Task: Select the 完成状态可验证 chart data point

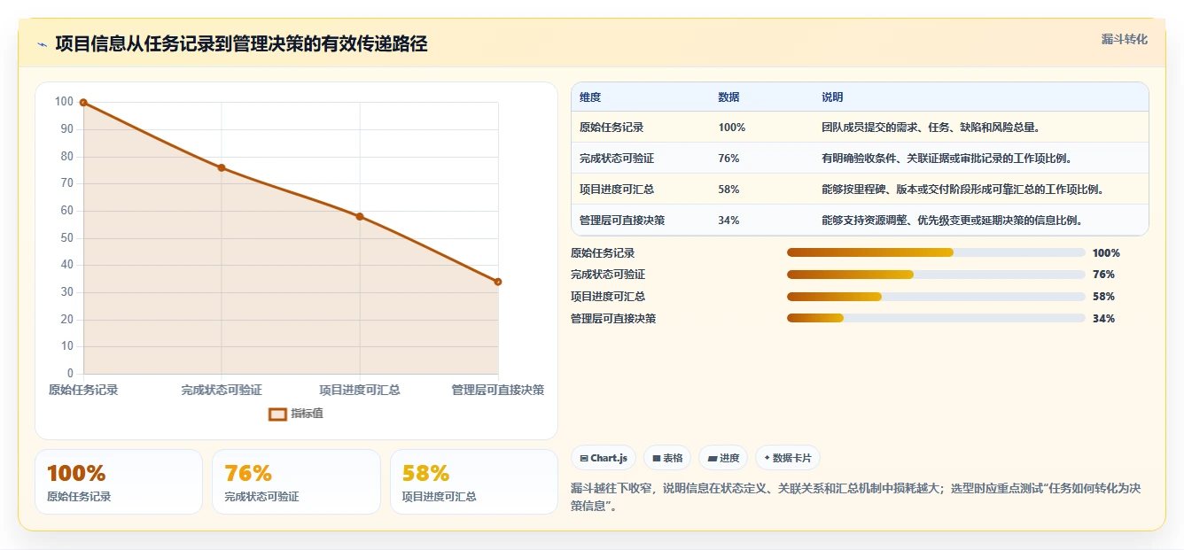Action: [222, 167]
